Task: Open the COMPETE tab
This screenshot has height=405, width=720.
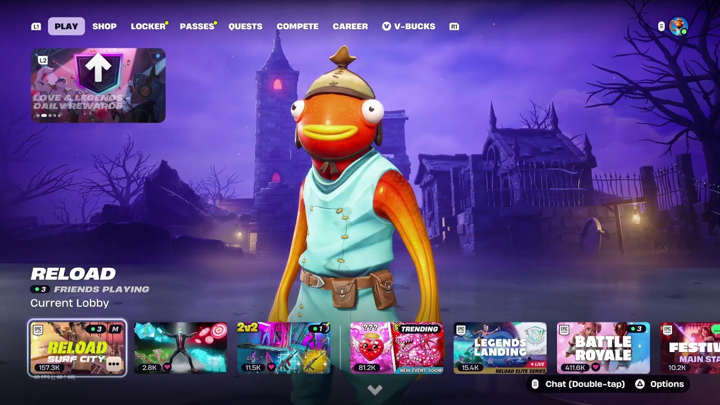Action: pyautogui.click(x=298, y=26)
